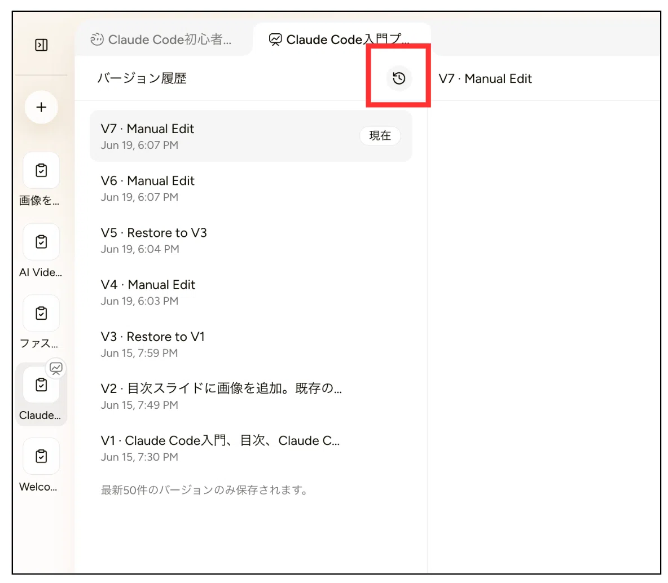Switch to Claude Code初心者 tab
This screenshot has height=583, width=668.
162,39
